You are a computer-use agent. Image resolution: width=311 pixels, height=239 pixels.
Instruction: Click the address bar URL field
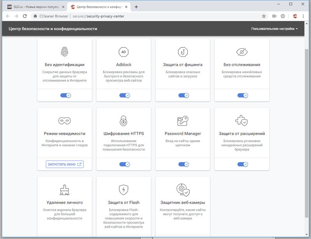[x=149, y=16]
